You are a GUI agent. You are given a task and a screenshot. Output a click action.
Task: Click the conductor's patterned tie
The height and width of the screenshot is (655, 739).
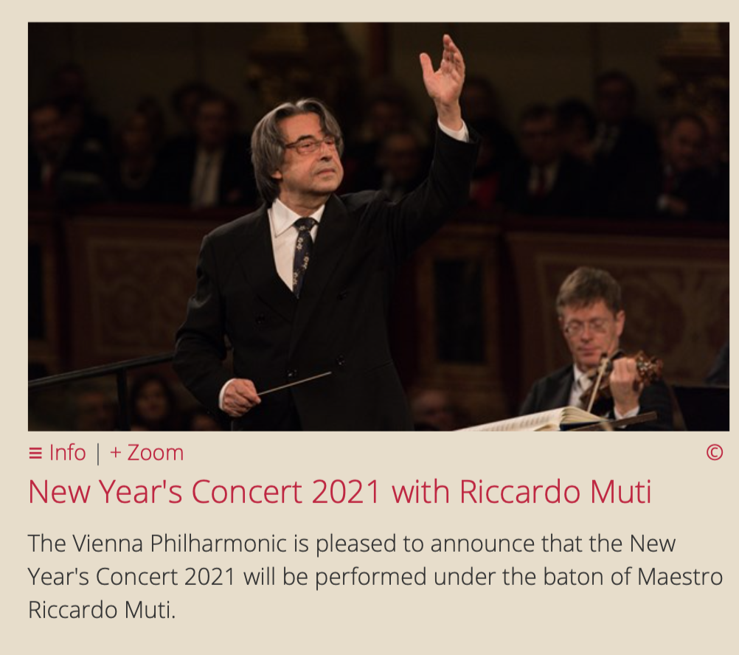[x=302, y=256]
